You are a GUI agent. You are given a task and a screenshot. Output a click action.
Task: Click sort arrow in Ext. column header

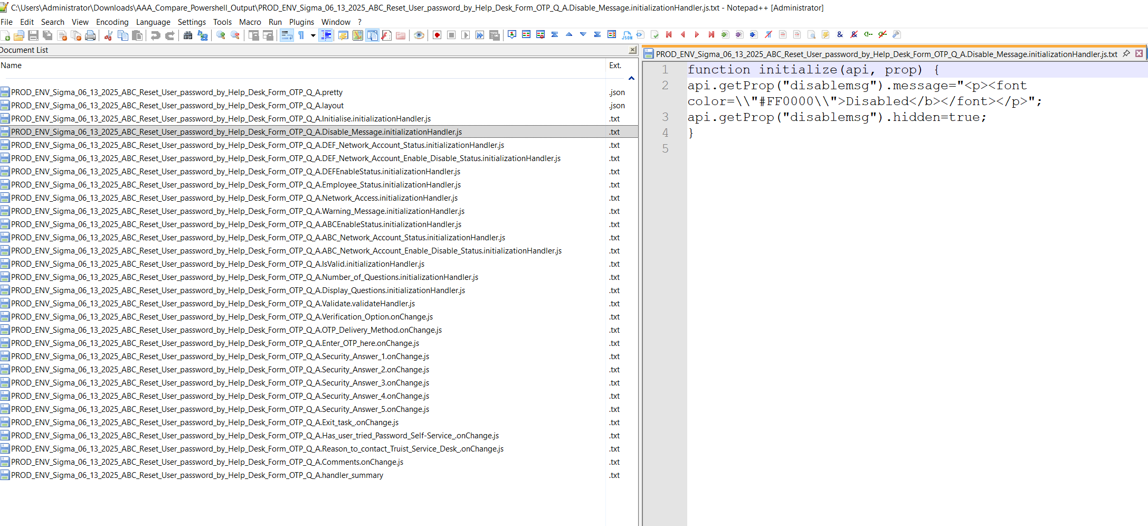point(631,78)
